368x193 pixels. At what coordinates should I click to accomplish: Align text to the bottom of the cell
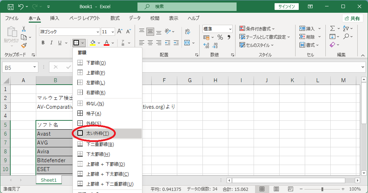click(159, 32)
